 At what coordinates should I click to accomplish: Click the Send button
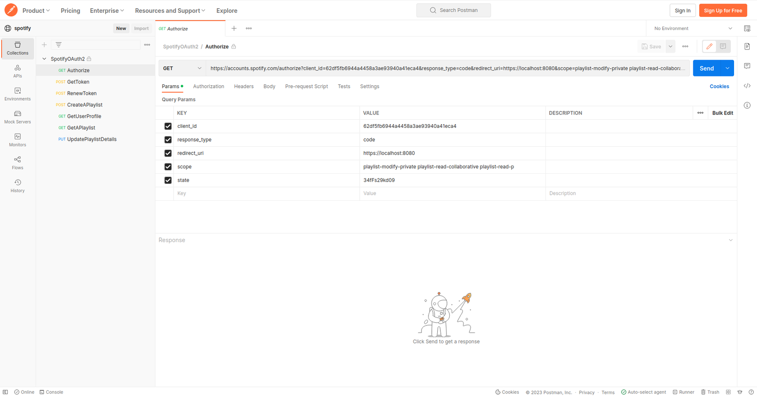(x=707, y=68)
